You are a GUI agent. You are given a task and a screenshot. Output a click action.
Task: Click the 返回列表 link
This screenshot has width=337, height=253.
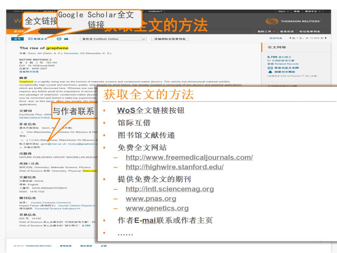(x=276, y=38)
